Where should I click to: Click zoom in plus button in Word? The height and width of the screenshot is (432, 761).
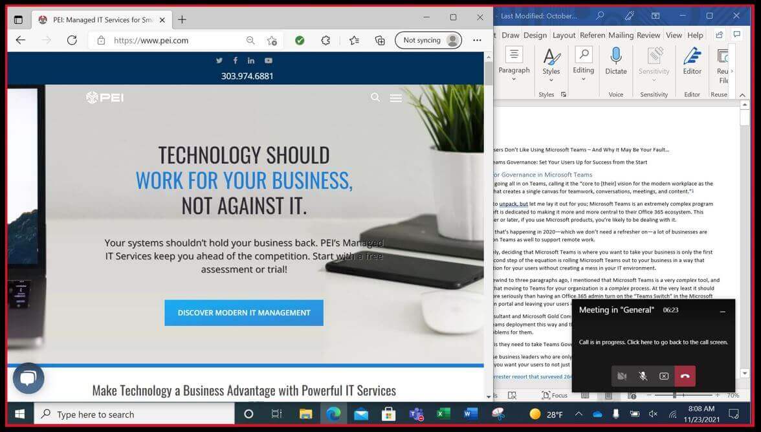click(717, 396)
